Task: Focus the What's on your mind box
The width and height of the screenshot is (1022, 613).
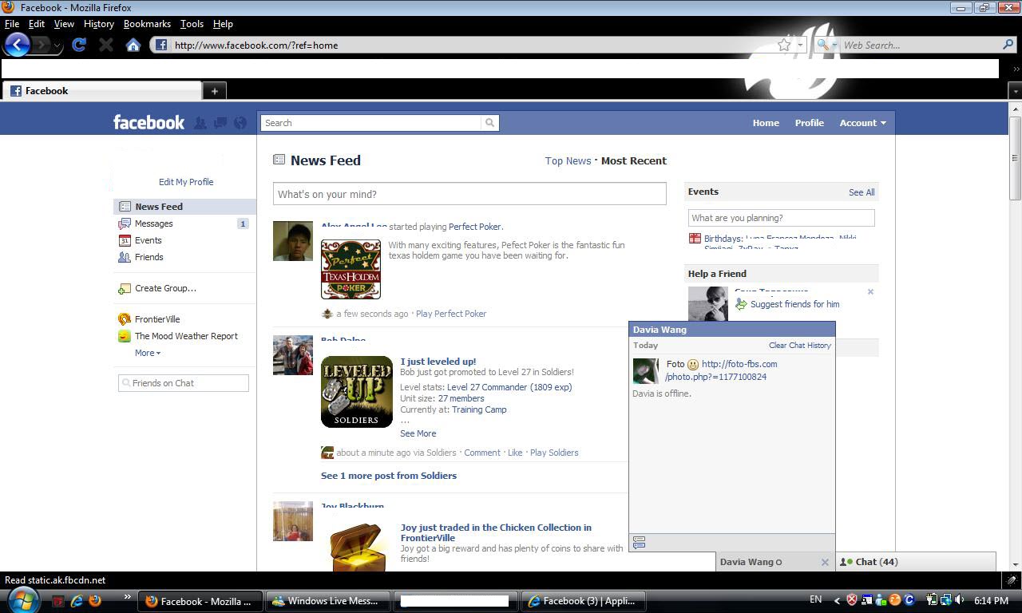Action: click(469, 194)
